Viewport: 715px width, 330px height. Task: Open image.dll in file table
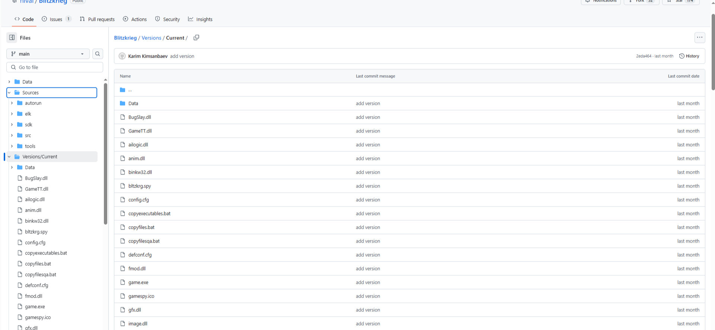tap(138, 324)
